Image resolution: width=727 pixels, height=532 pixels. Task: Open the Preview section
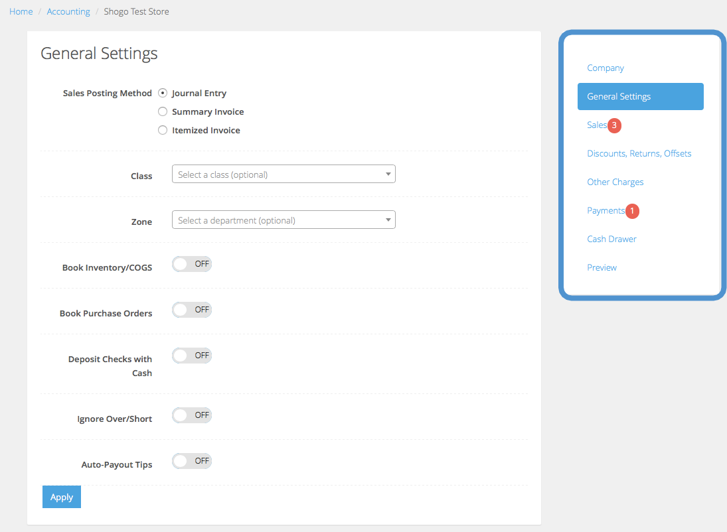point(602,268)
